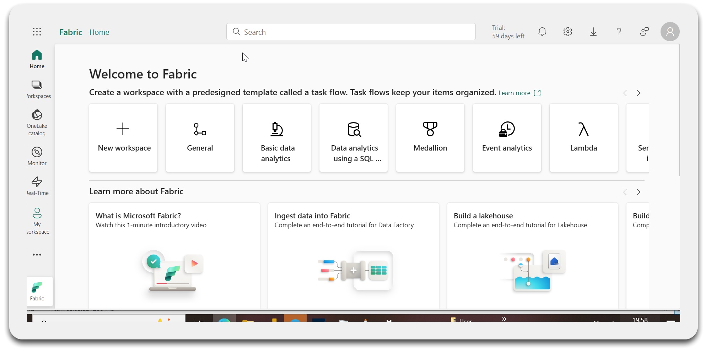Show next task flow templates arrow
The height and width of the screenshot is (354, 711).
tap(639, 93)
